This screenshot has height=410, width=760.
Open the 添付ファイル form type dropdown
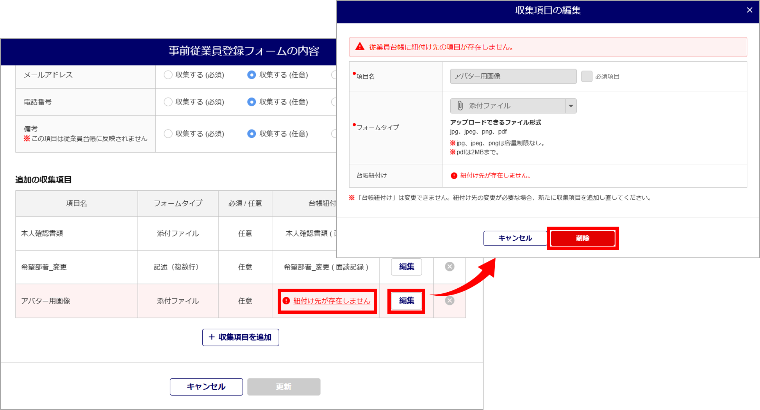pyautogui.click(x=513, y=106)
